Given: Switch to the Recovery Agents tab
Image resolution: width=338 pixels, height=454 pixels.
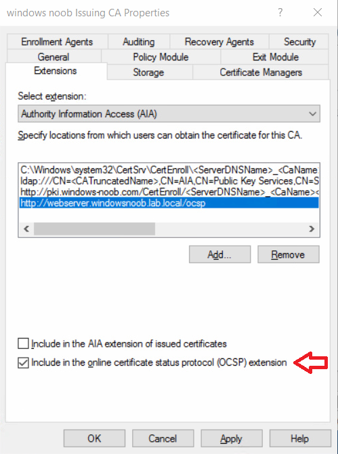Looking at the screenshot, I should click(x=219, y=41).
